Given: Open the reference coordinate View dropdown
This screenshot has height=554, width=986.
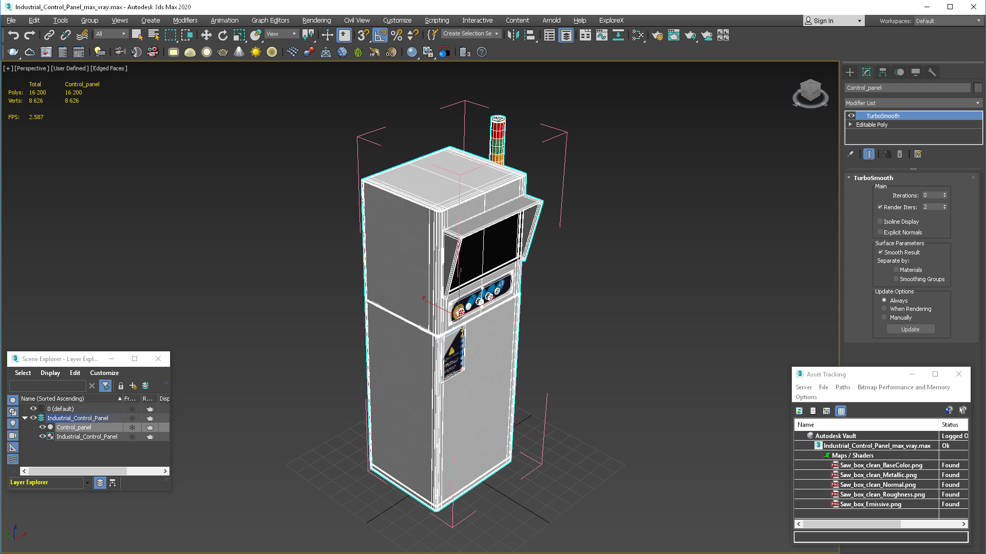Looking at the screenshot, I should pyautogui.click(x=281, y=34).
